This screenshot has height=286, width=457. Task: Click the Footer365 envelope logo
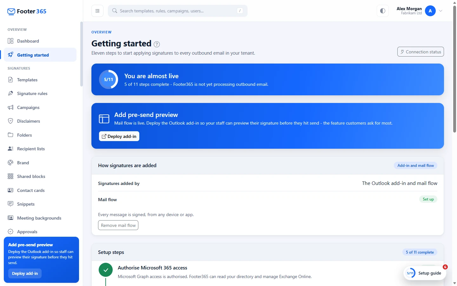pos(11,12)
